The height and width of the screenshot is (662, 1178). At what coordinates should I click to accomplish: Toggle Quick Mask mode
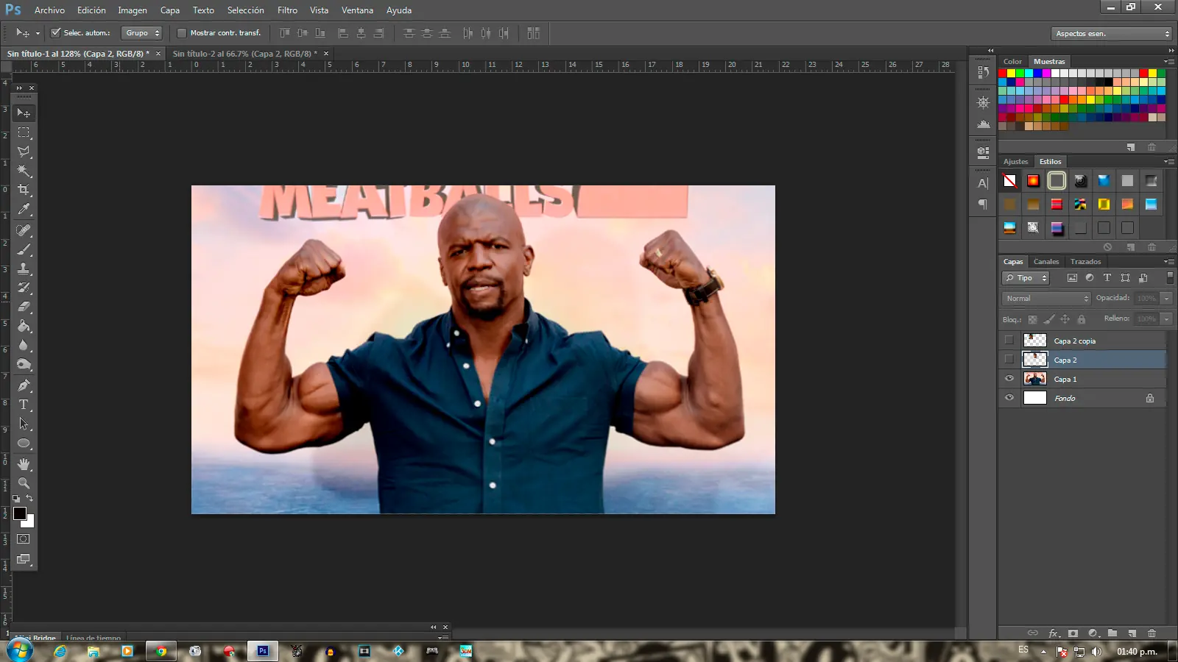tap(24, 539)
